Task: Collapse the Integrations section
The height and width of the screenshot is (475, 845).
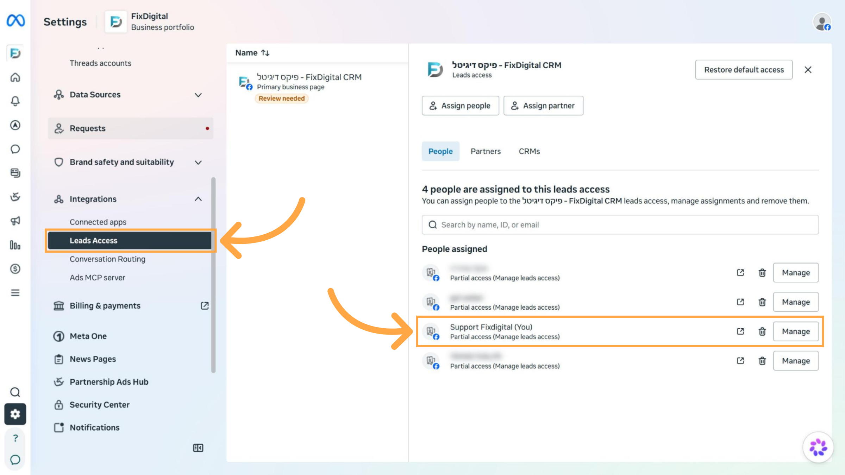Action: pyautogui.click(x=130, y=199)
